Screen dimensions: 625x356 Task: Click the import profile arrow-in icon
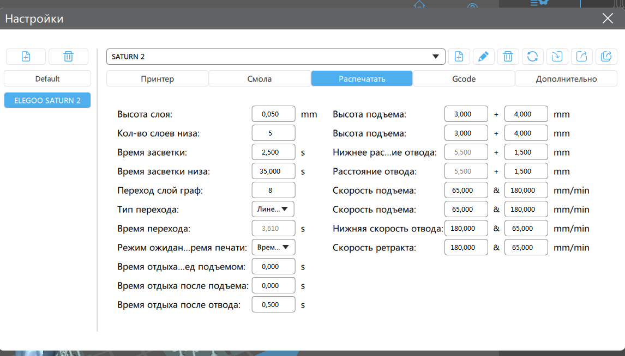(557, 57)
